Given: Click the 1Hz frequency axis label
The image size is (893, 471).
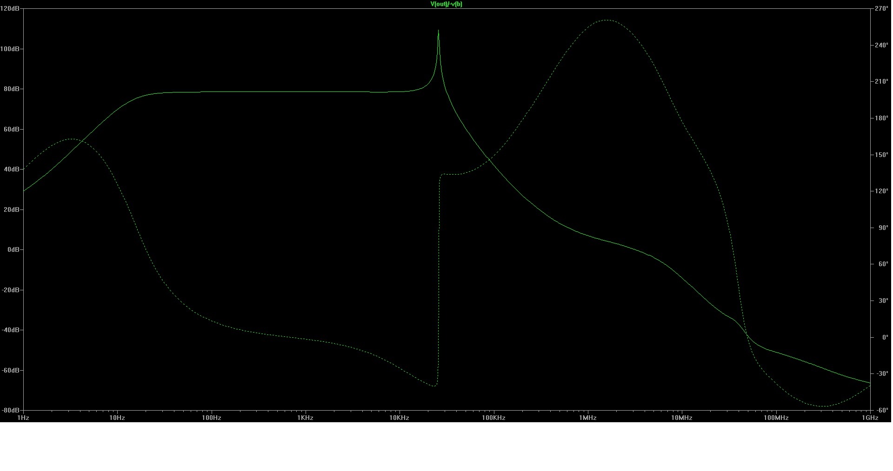Looking at the screenshot, I should click(x=23, y=418).
